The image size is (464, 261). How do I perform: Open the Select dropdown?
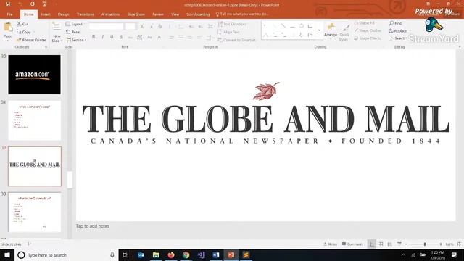(398, 38)
